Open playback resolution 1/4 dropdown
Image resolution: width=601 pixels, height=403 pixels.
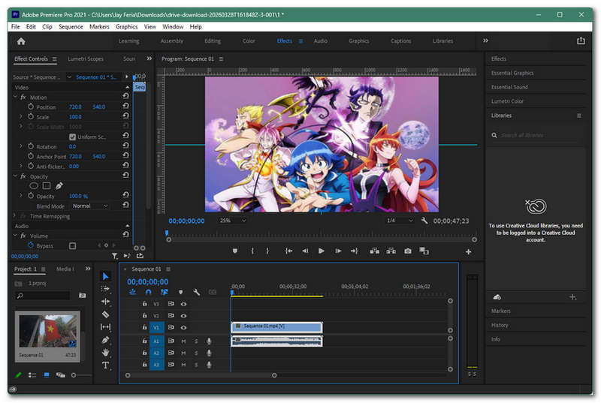(400, 221)
